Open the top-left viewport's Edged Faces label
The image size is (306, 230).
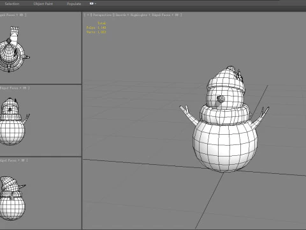[13, 15]
